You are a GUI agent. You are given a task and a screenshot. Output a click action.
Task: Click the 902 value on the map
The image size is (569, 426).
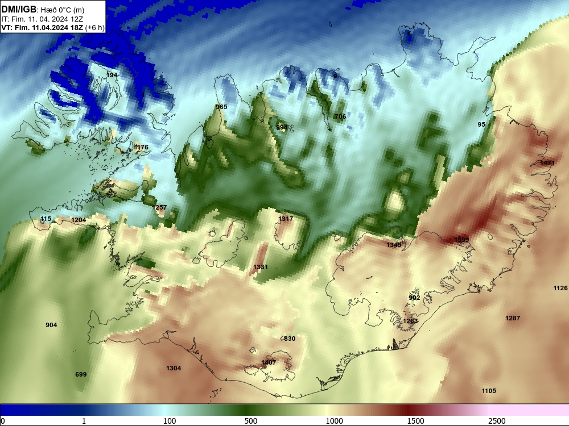coord(414,298)
